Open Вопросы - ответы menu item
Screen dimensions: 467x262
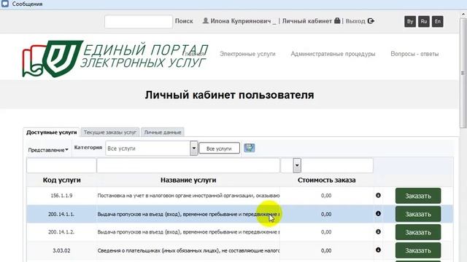click(x=414, y=54)
